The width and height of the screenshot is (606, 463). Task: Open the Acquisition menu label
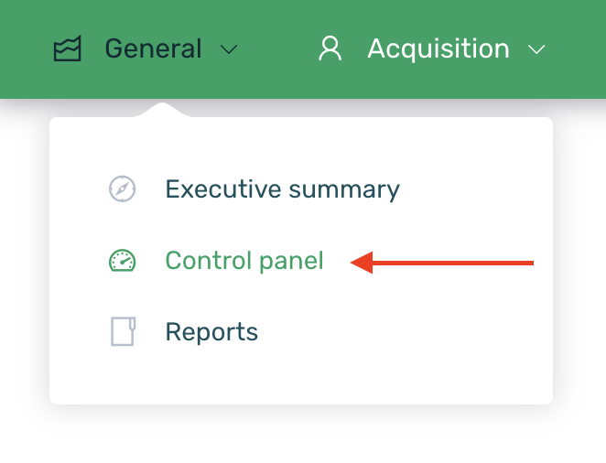tap(438, 48)
